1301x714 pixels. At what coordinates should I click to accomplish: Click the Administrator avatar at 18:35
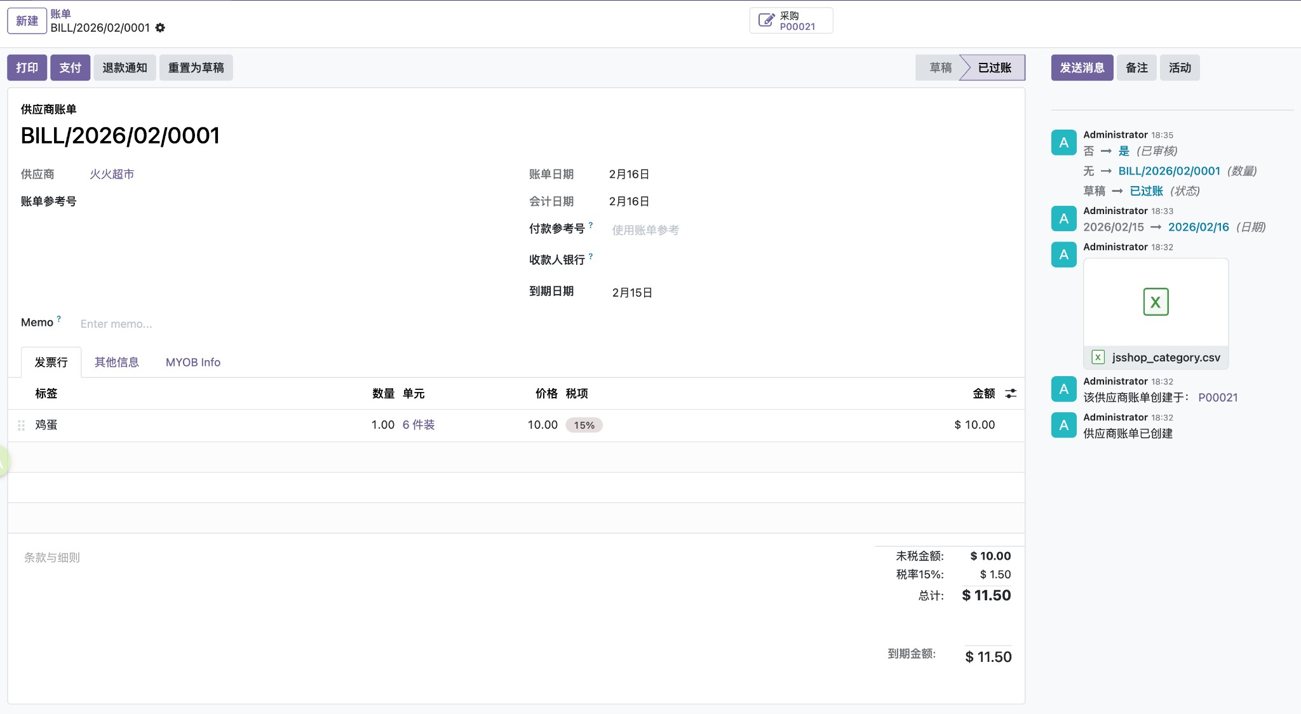click(x=1063, y=142)
